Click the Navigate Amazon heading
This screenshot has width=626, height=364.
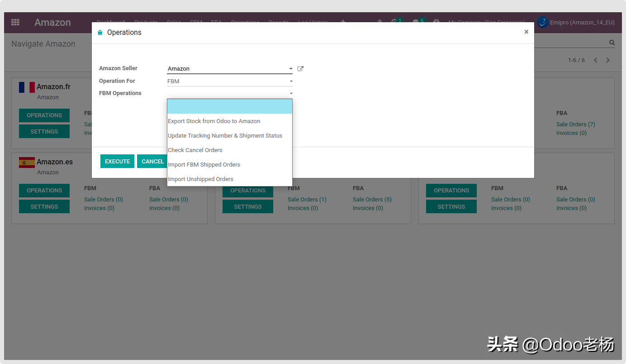(x=43, y=44)
